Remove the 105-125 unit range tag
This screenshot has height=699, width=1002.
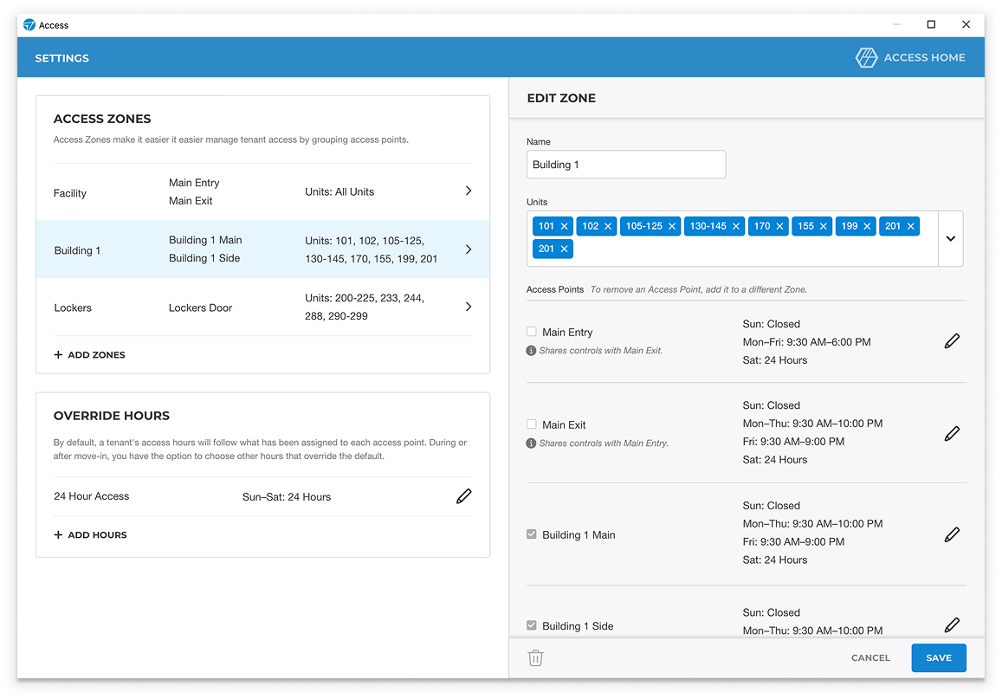(672, 226)
